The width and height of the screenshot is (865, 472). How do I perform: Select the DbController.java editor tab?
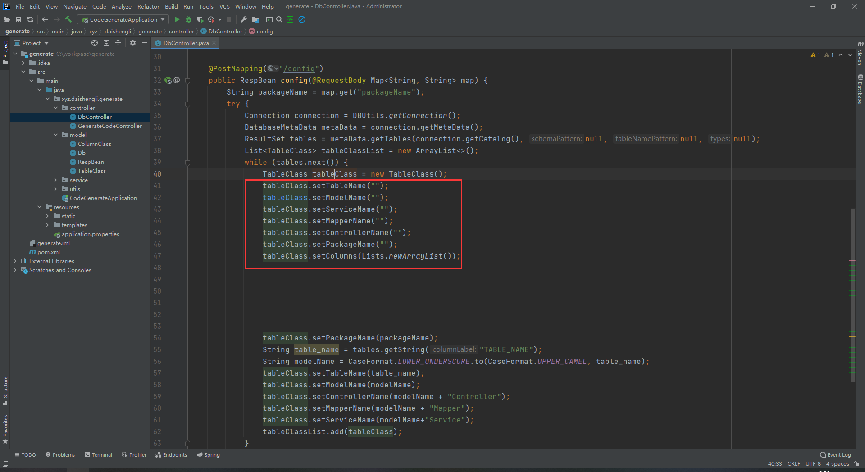click(186, 43)
